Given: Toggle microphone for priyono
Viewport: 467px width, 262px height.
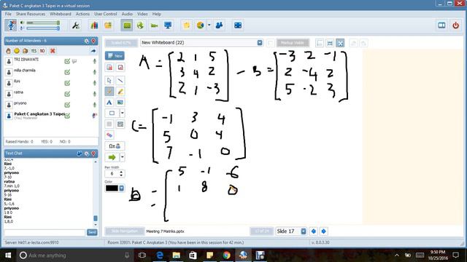Looking at the screenshot, I should click(95, 105).
